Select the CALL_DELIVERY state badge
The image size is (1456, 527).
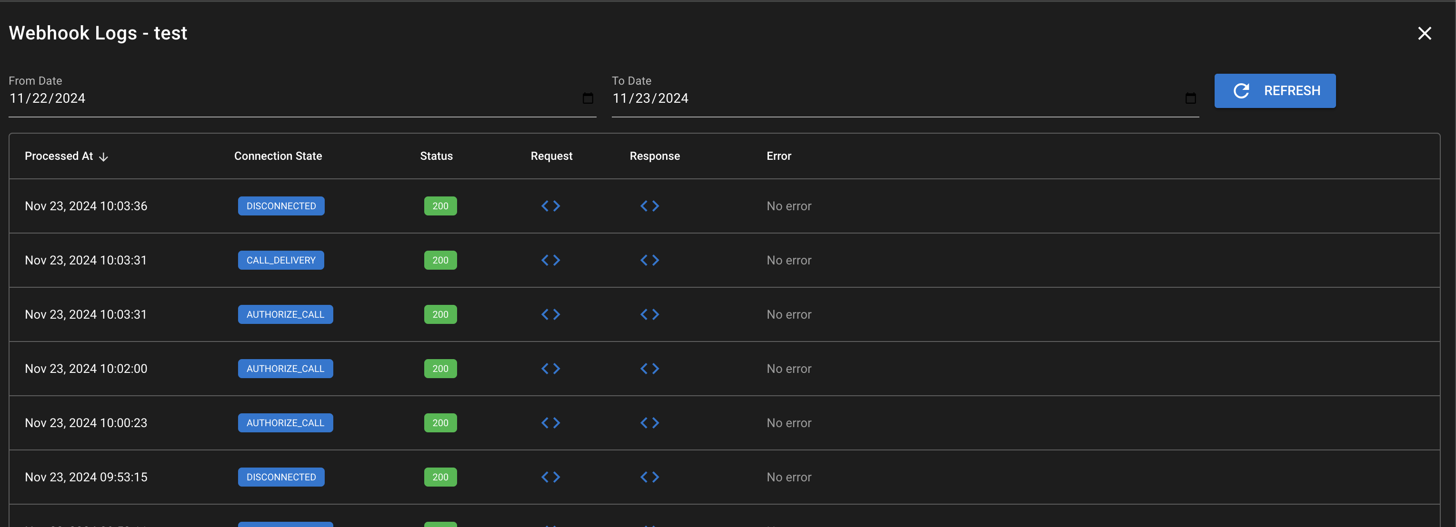[281, 260]
